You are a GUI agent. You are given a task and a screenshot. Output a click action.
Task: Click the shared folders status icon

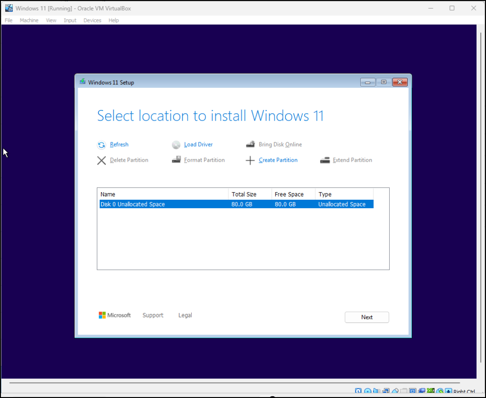[403, 391]
